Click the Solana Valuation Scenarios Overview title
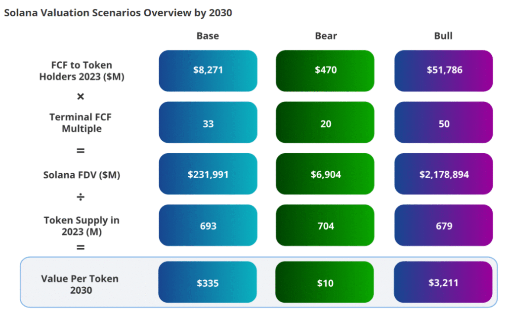Image resolution: width=506 pixels, height=311 pixels. click(x=118, y=13)
